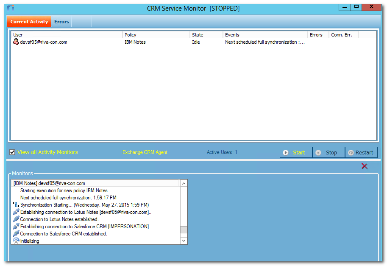The image size is (387, 266).
Task: Click plug icon beside Connection to Salesforce CRM established
Action: (x=16, y=233)
